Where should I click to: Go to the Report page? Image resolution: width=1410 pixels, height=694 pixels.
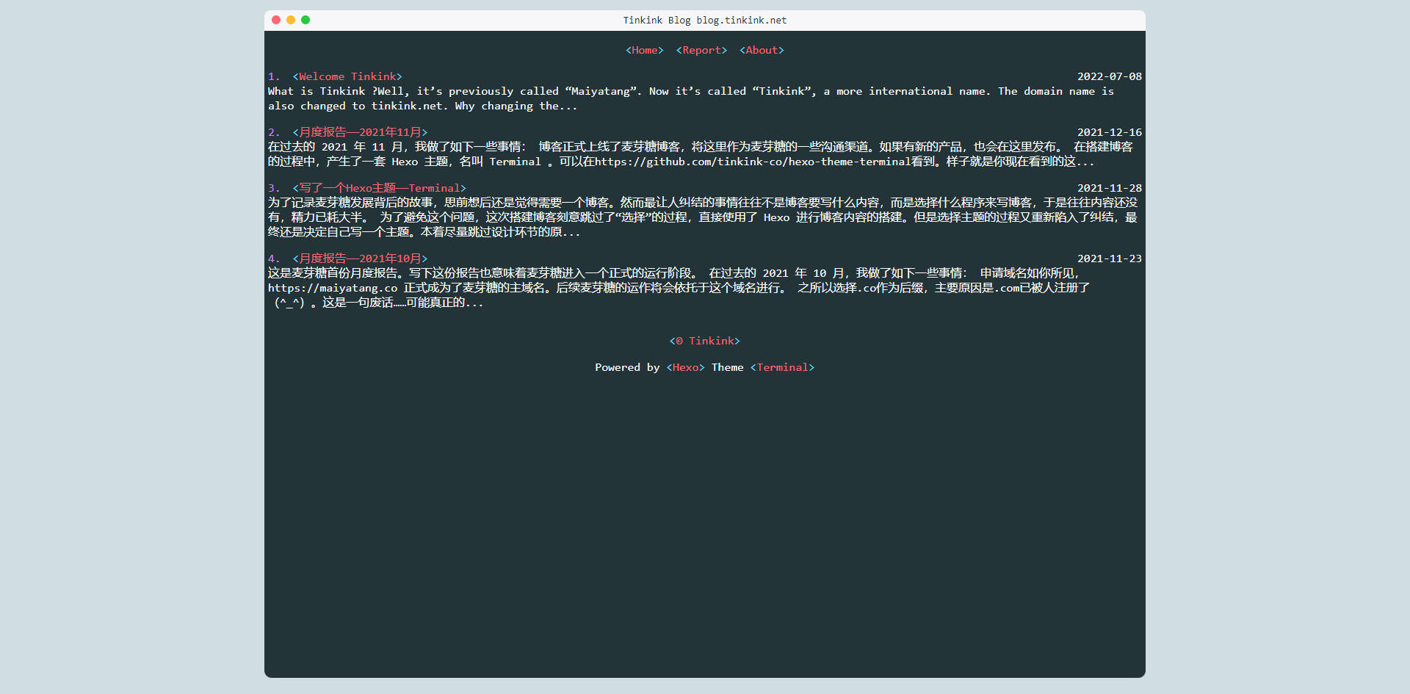[701, 50]
